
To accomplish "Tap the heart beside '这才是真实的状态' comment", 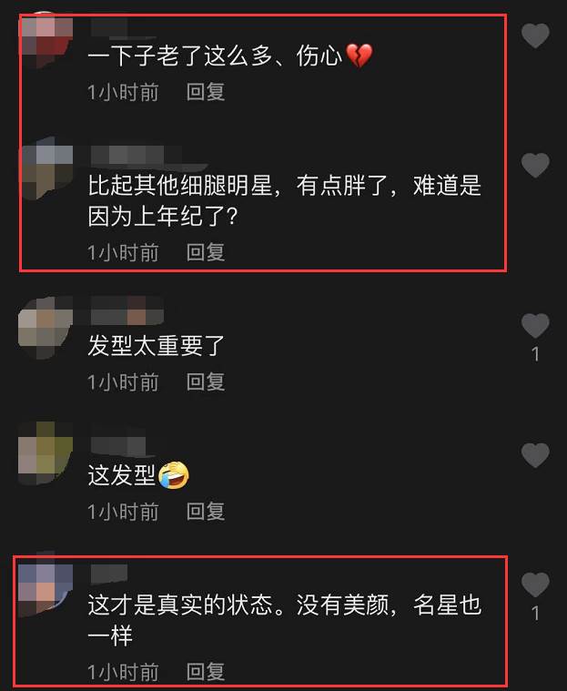I will [x=535, y=584].
